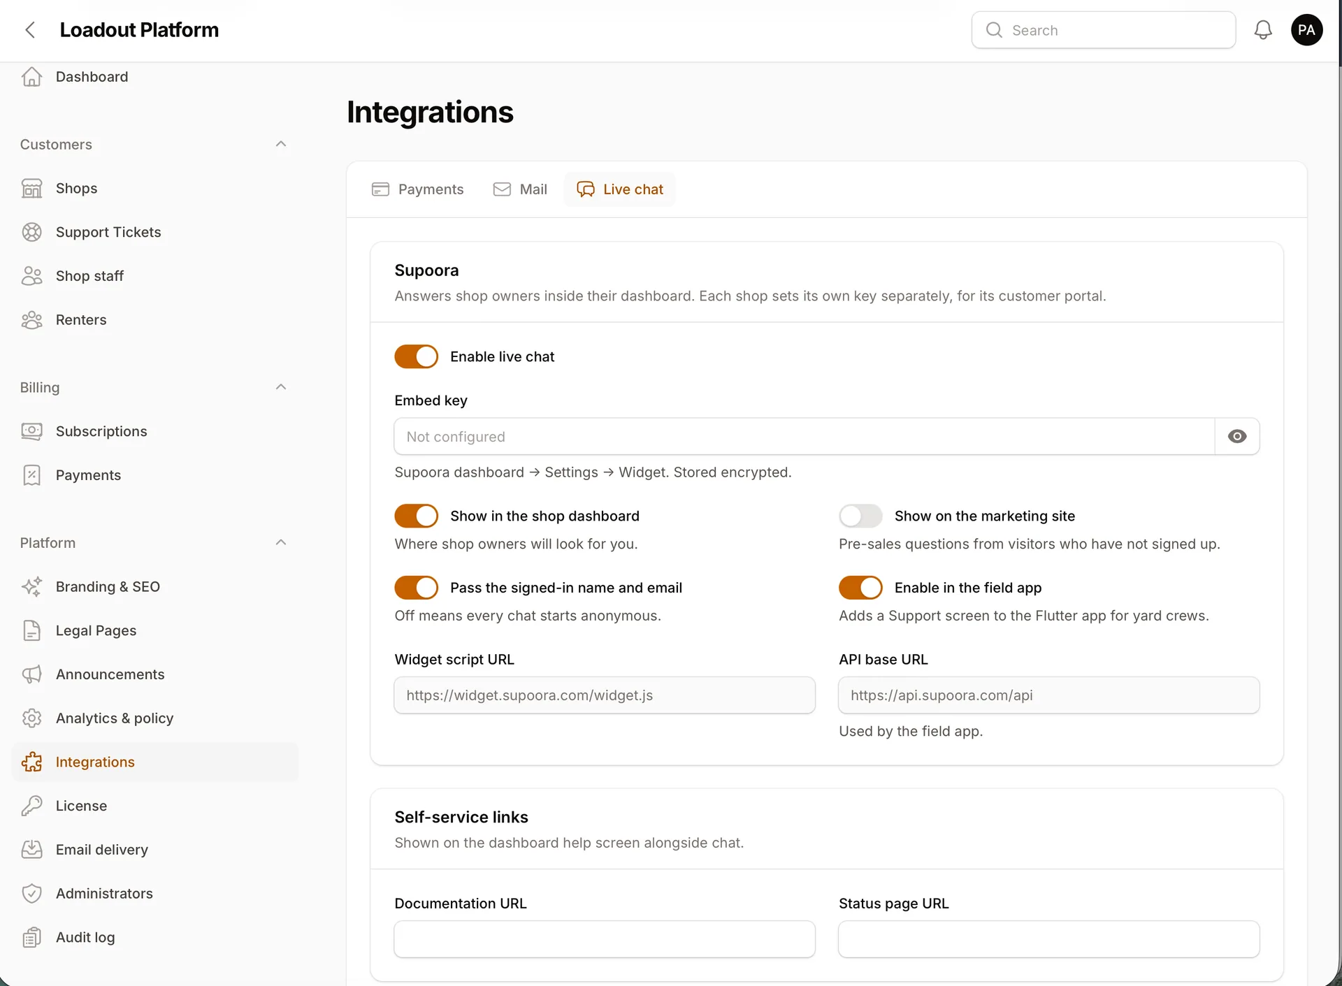This screenshot has width=1342, height=986.
Task: Click the License key icon
Action: point(31,806)
